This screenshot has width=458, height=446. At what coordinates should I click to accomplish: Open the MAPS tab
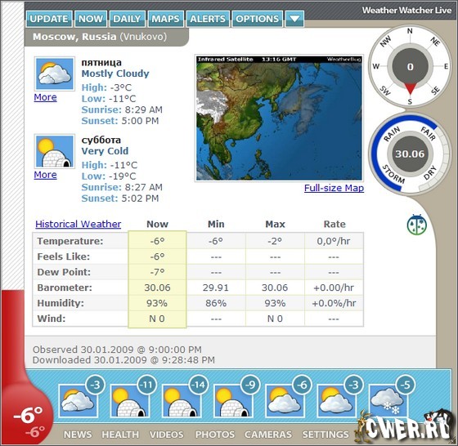click(165, 19)
